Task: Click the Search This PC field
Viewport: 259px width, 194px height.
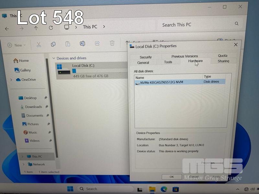Action: (197, 25)
